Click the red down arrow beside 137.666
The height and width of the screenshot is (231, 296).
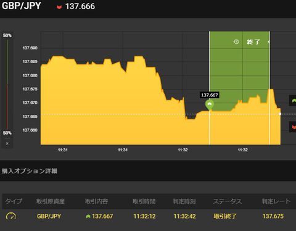(59, 7)
